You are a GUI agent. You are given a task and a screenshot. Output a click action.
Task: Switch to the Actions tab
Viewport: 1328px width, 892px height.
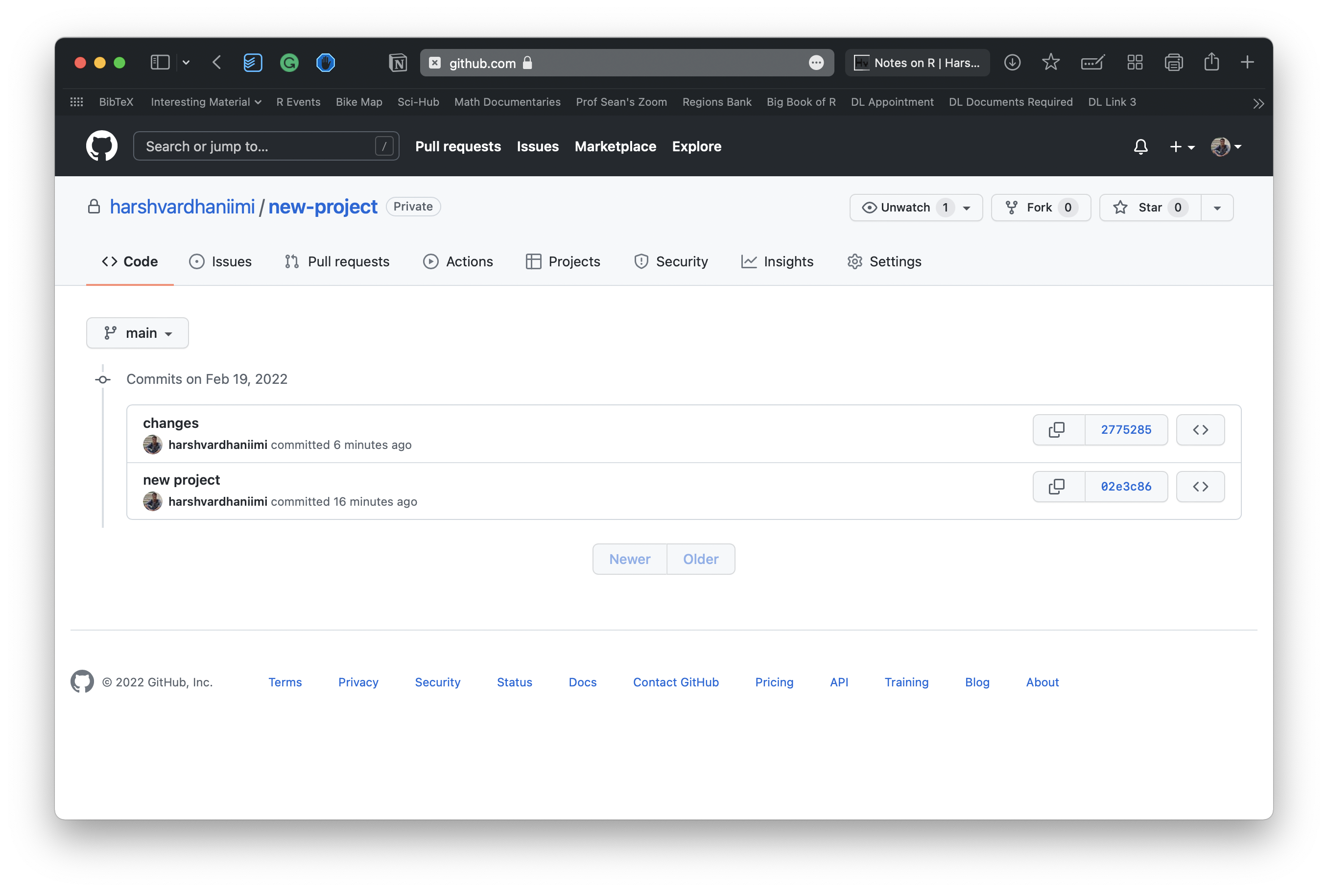tap(458, 262)
